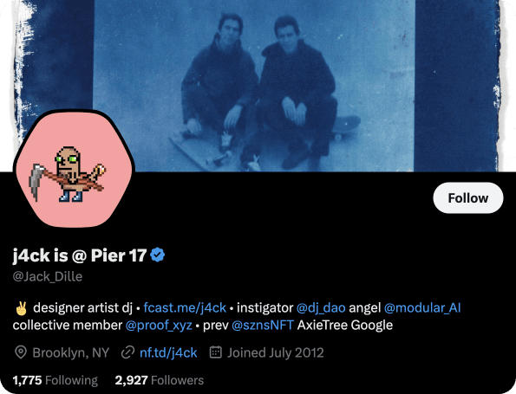Click the Joined July 2012 text
The width and height of the screenshot is (516, 394).
(276, 352)
